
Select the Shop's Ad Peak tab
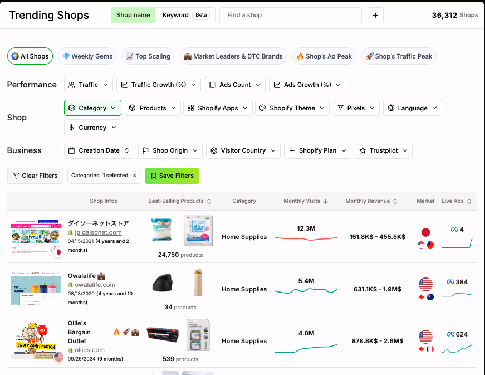point(324,56)
